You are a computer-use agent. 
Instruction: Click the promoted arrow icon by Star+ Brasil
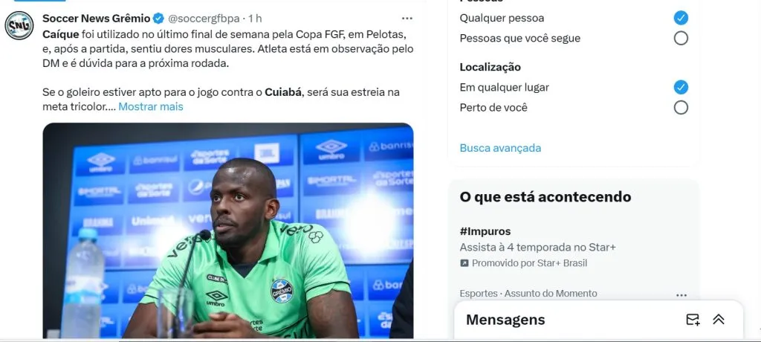(x=464, y=263)
